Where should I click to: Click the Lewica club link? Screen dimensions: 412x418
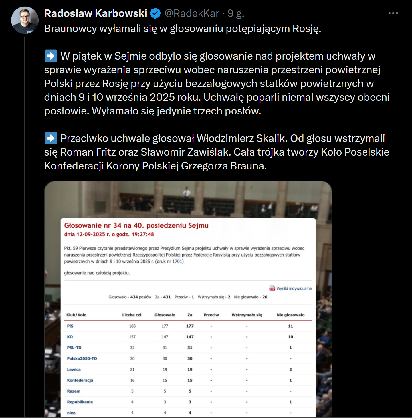(x=74, y=369)
